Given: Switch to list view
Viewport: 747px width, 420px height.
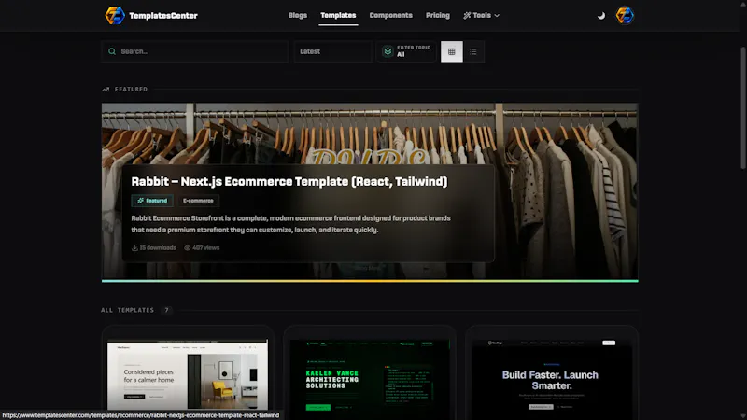Looking at the screenshot, I should 473,51.
